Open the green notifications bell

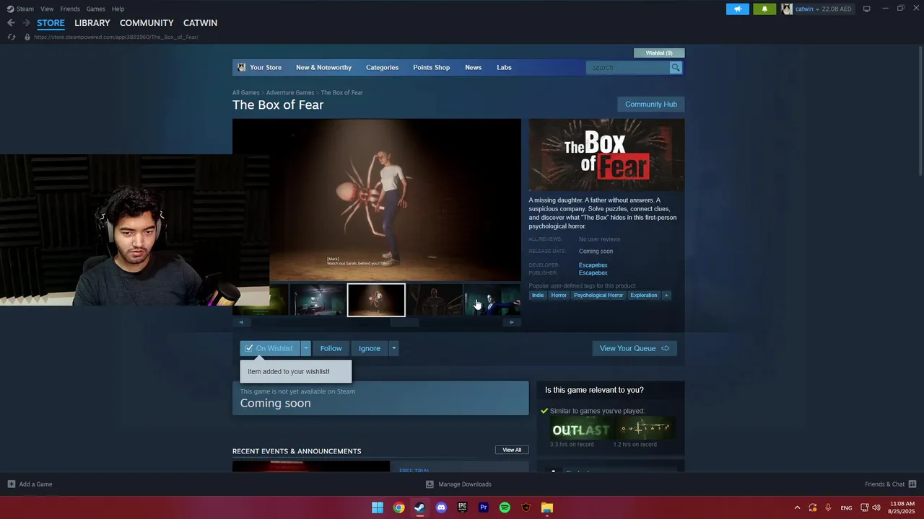pyautogui.click(x=764, y=9)
